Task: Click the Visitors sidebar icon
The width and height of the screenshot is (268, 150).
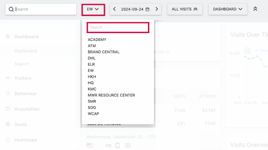Action: point(8,78)
